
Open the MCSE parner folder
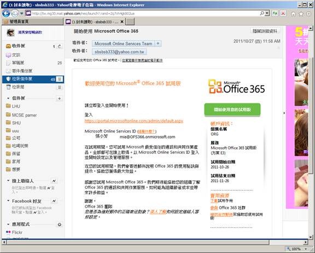[x=24, y=115]
